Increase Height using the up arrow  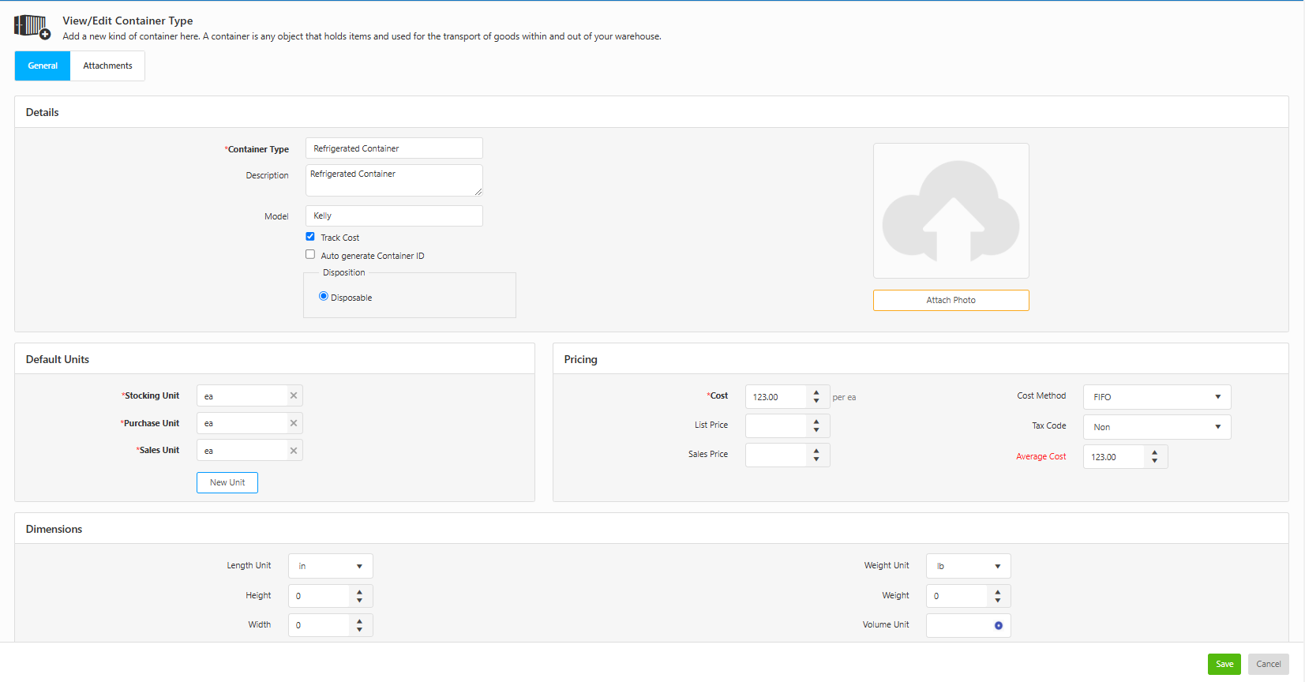359,591
